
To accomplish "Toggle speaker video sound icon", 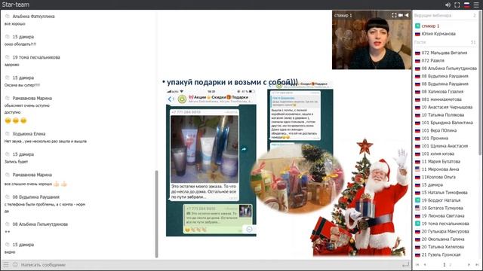I will point(407,15).
